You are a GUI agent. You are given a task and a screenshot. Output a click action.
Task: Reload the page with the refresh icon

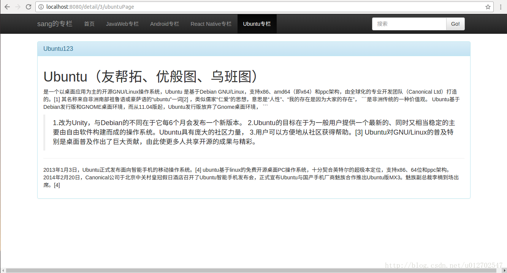pos(29,7)
